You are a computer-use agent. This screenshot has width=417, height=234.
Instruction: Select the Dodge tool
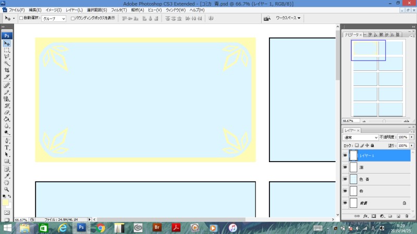7,132
